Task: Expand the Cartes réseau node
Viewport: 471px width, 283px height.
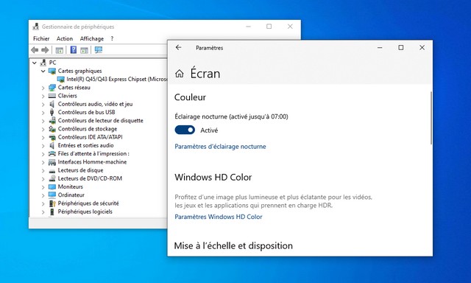Action: coord(43,88)
